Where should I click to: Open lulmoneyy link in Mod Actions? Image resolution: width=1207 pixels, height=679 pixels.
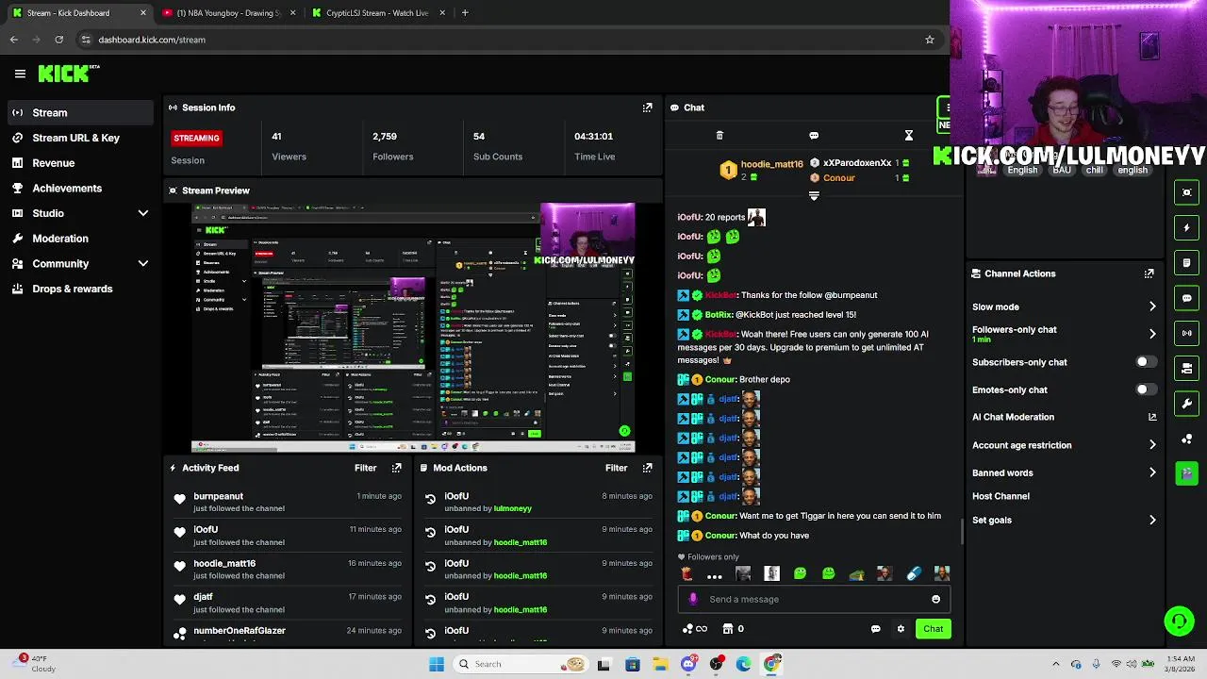[513, 508]
